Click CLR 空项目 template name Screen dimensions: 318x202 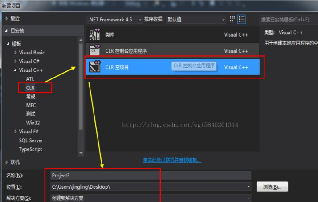point(117,67)
